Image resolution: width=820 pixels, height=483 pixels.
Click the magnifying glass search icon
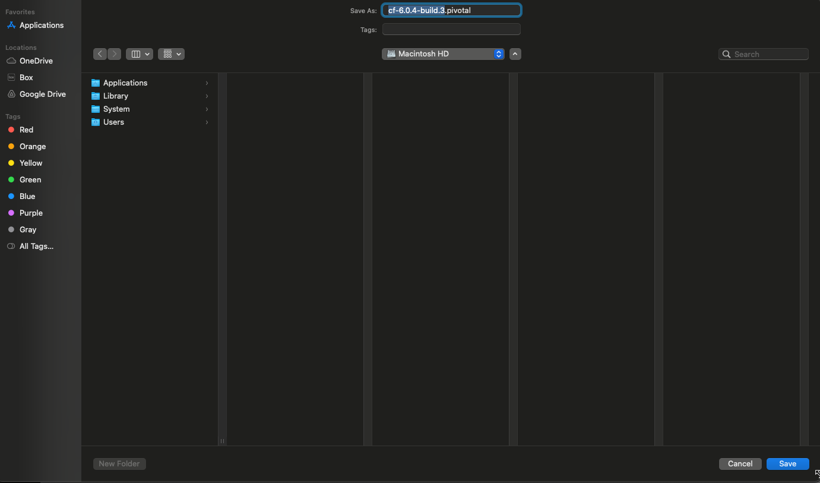point(727,54)
